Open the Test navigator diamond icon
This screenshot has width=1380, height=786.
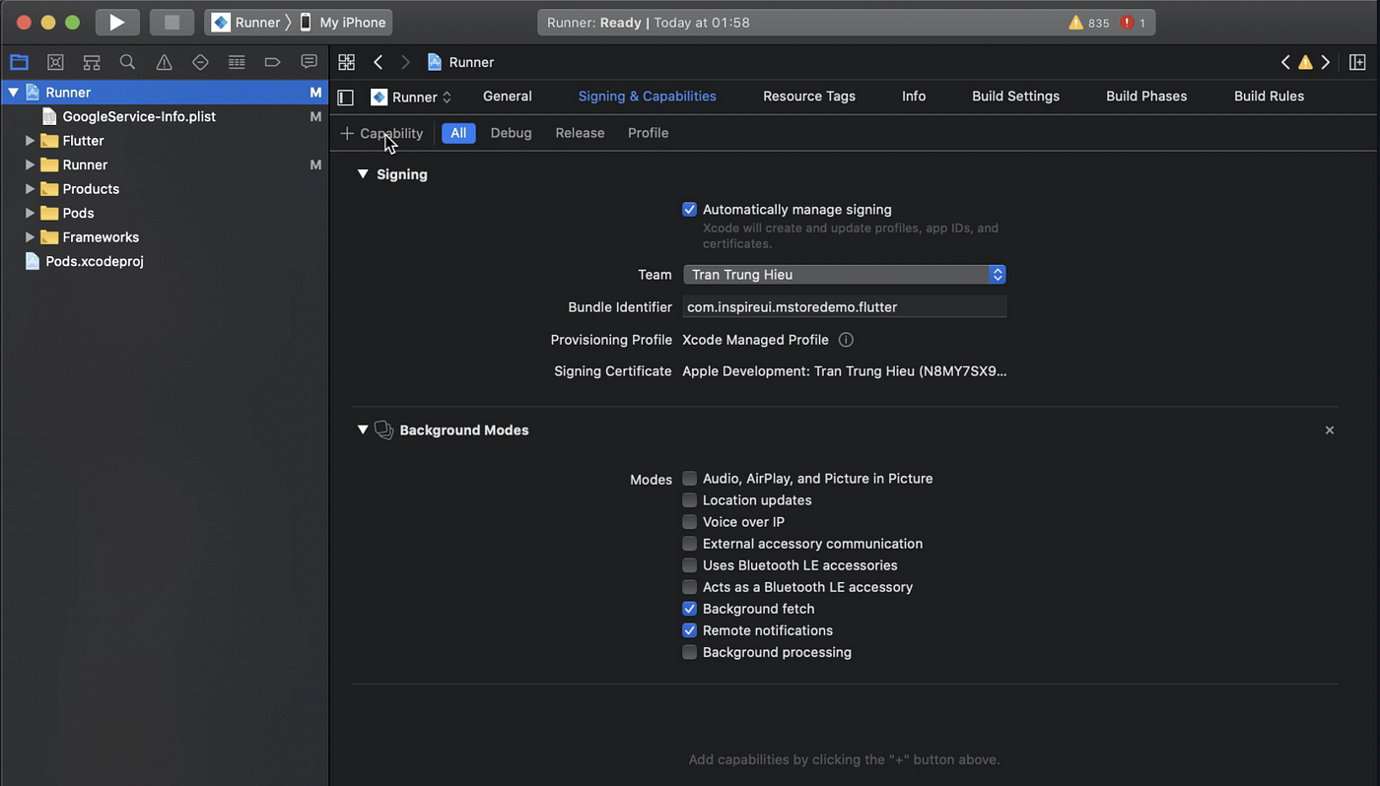200,62
